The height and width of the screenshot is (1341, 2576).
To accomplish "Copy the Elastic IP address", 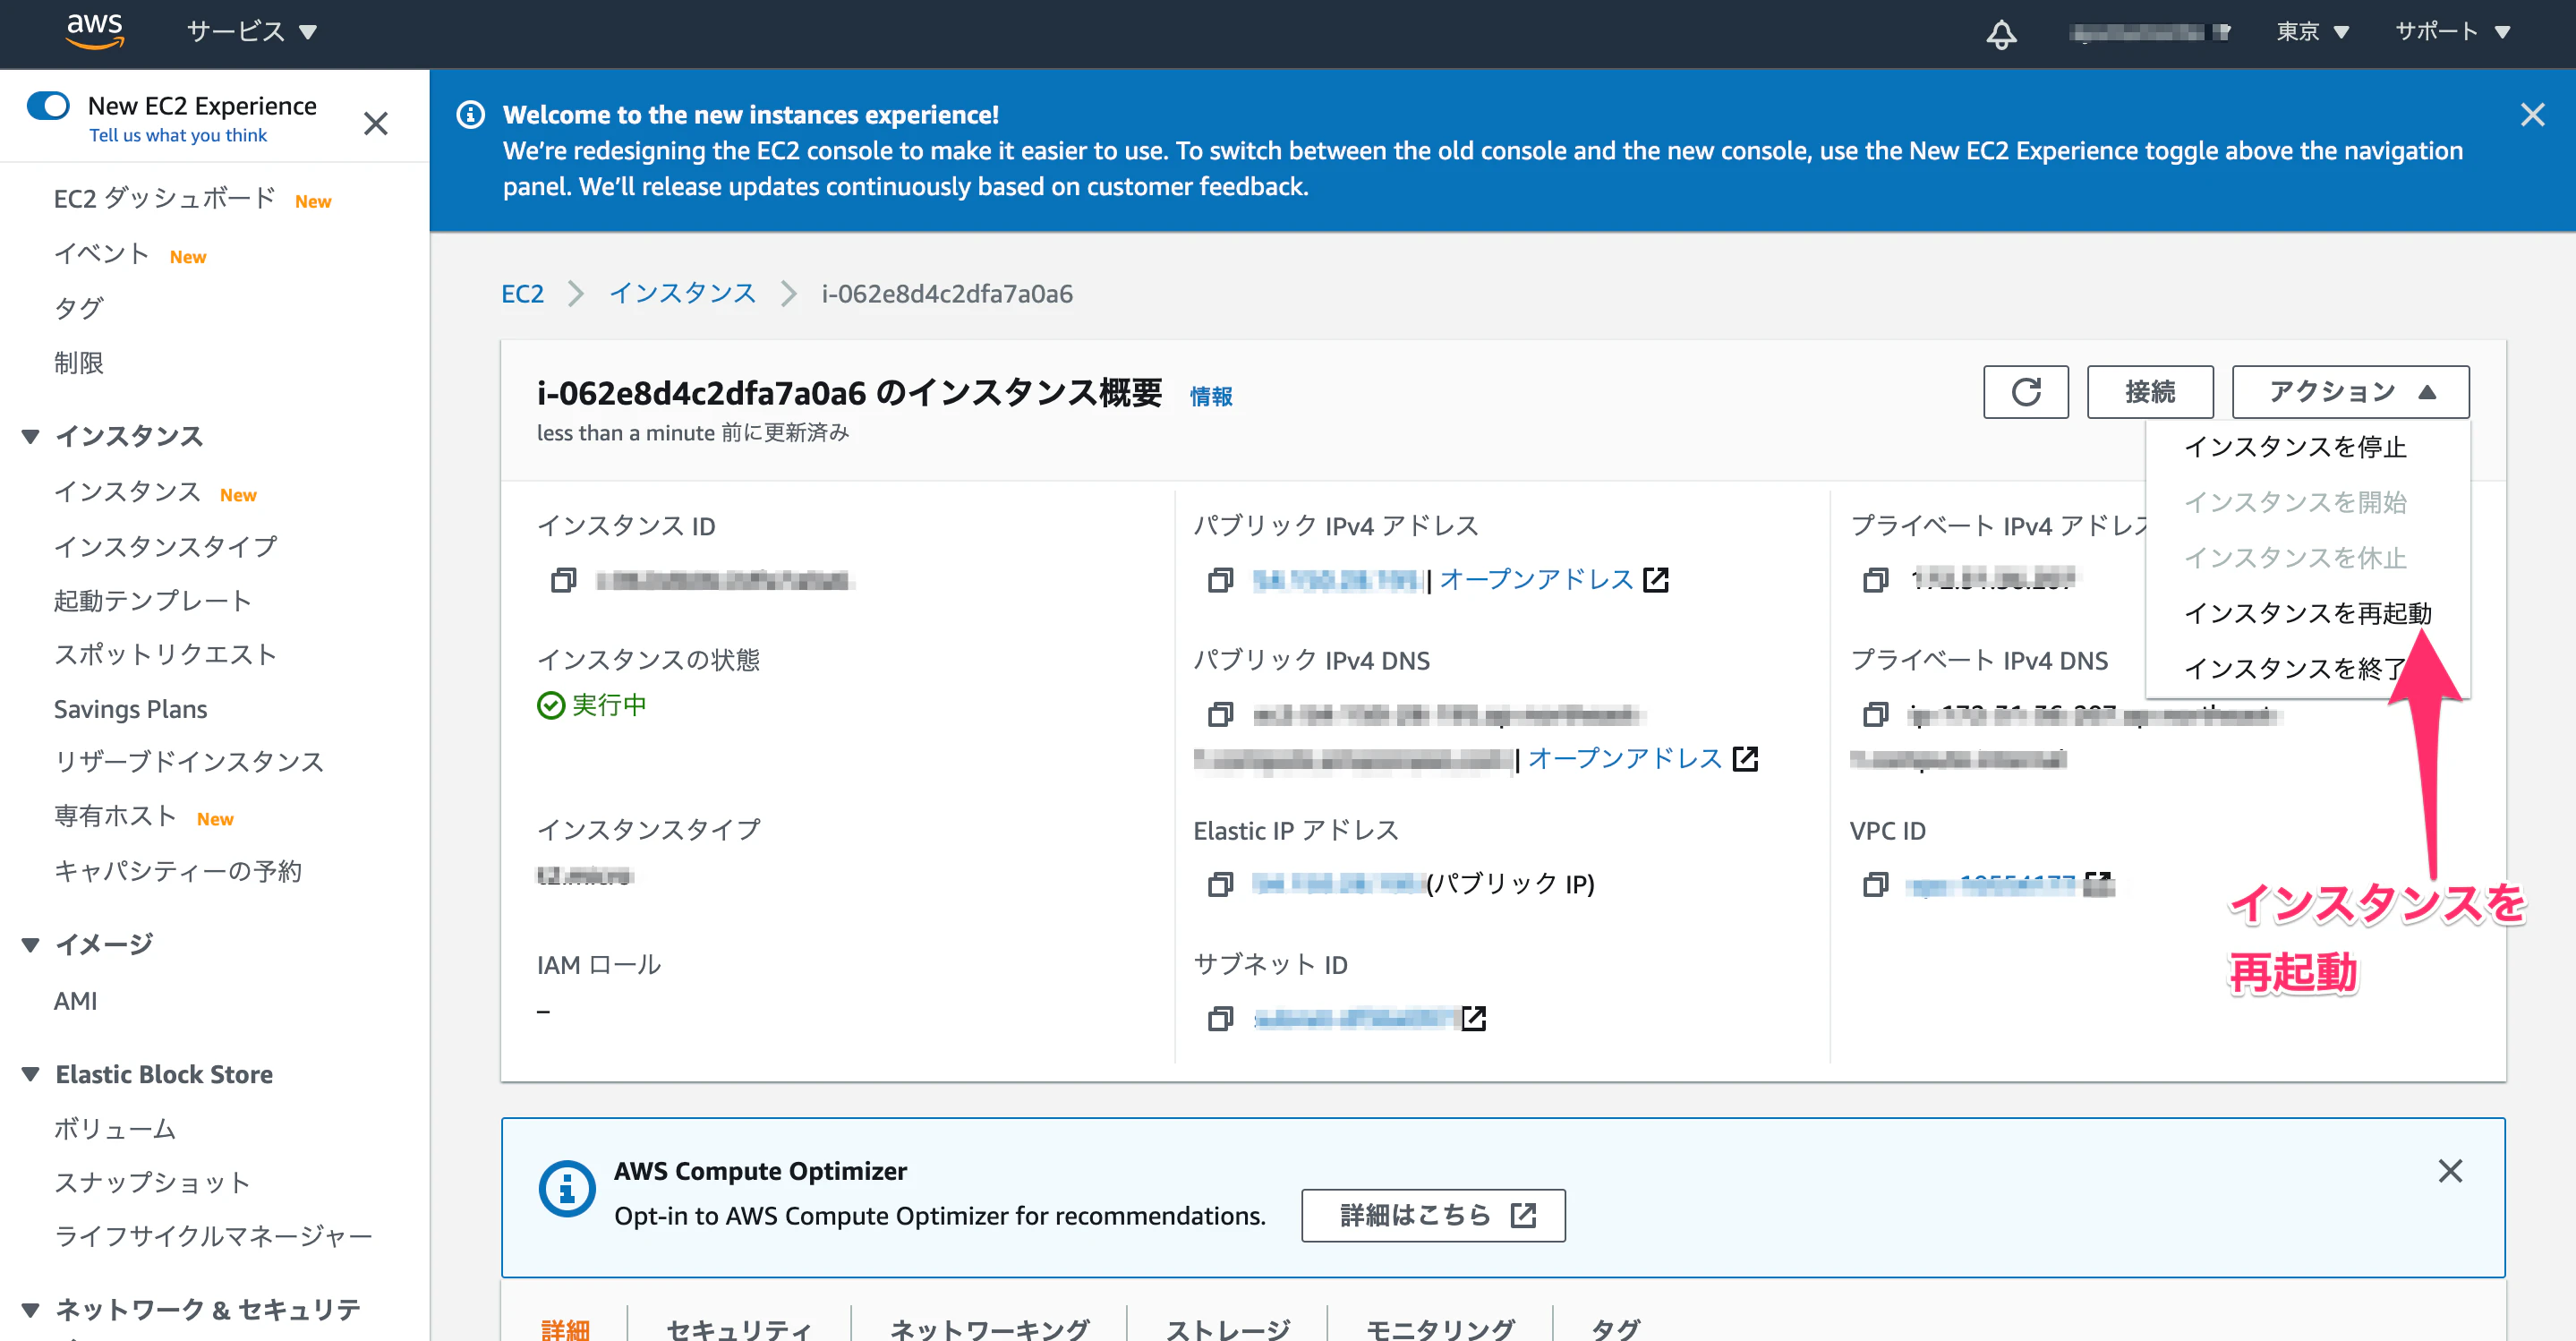I will tap(1220, 884).
